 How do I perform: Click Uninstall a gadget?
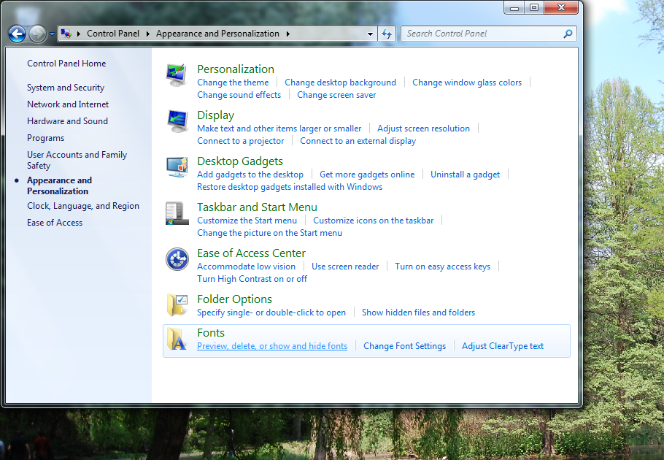click(x=465, y=175)
